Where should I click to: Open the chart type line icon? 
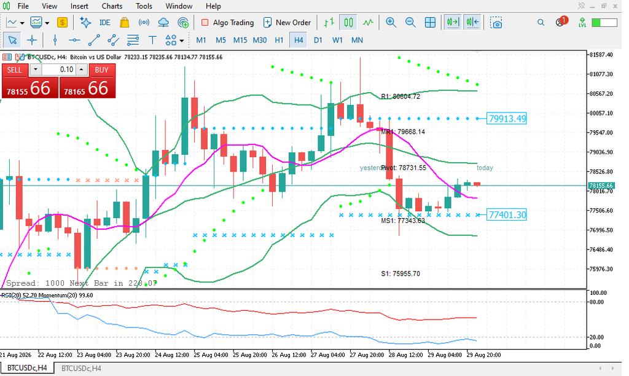(x=12, y=23)
